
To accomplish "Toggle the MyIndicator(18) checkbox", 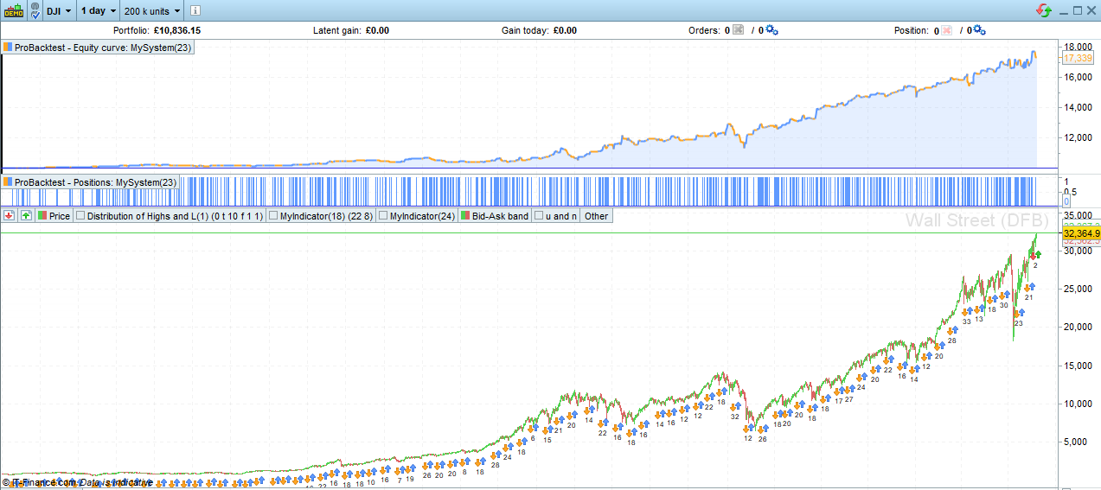I will click(x=274, y=216).
